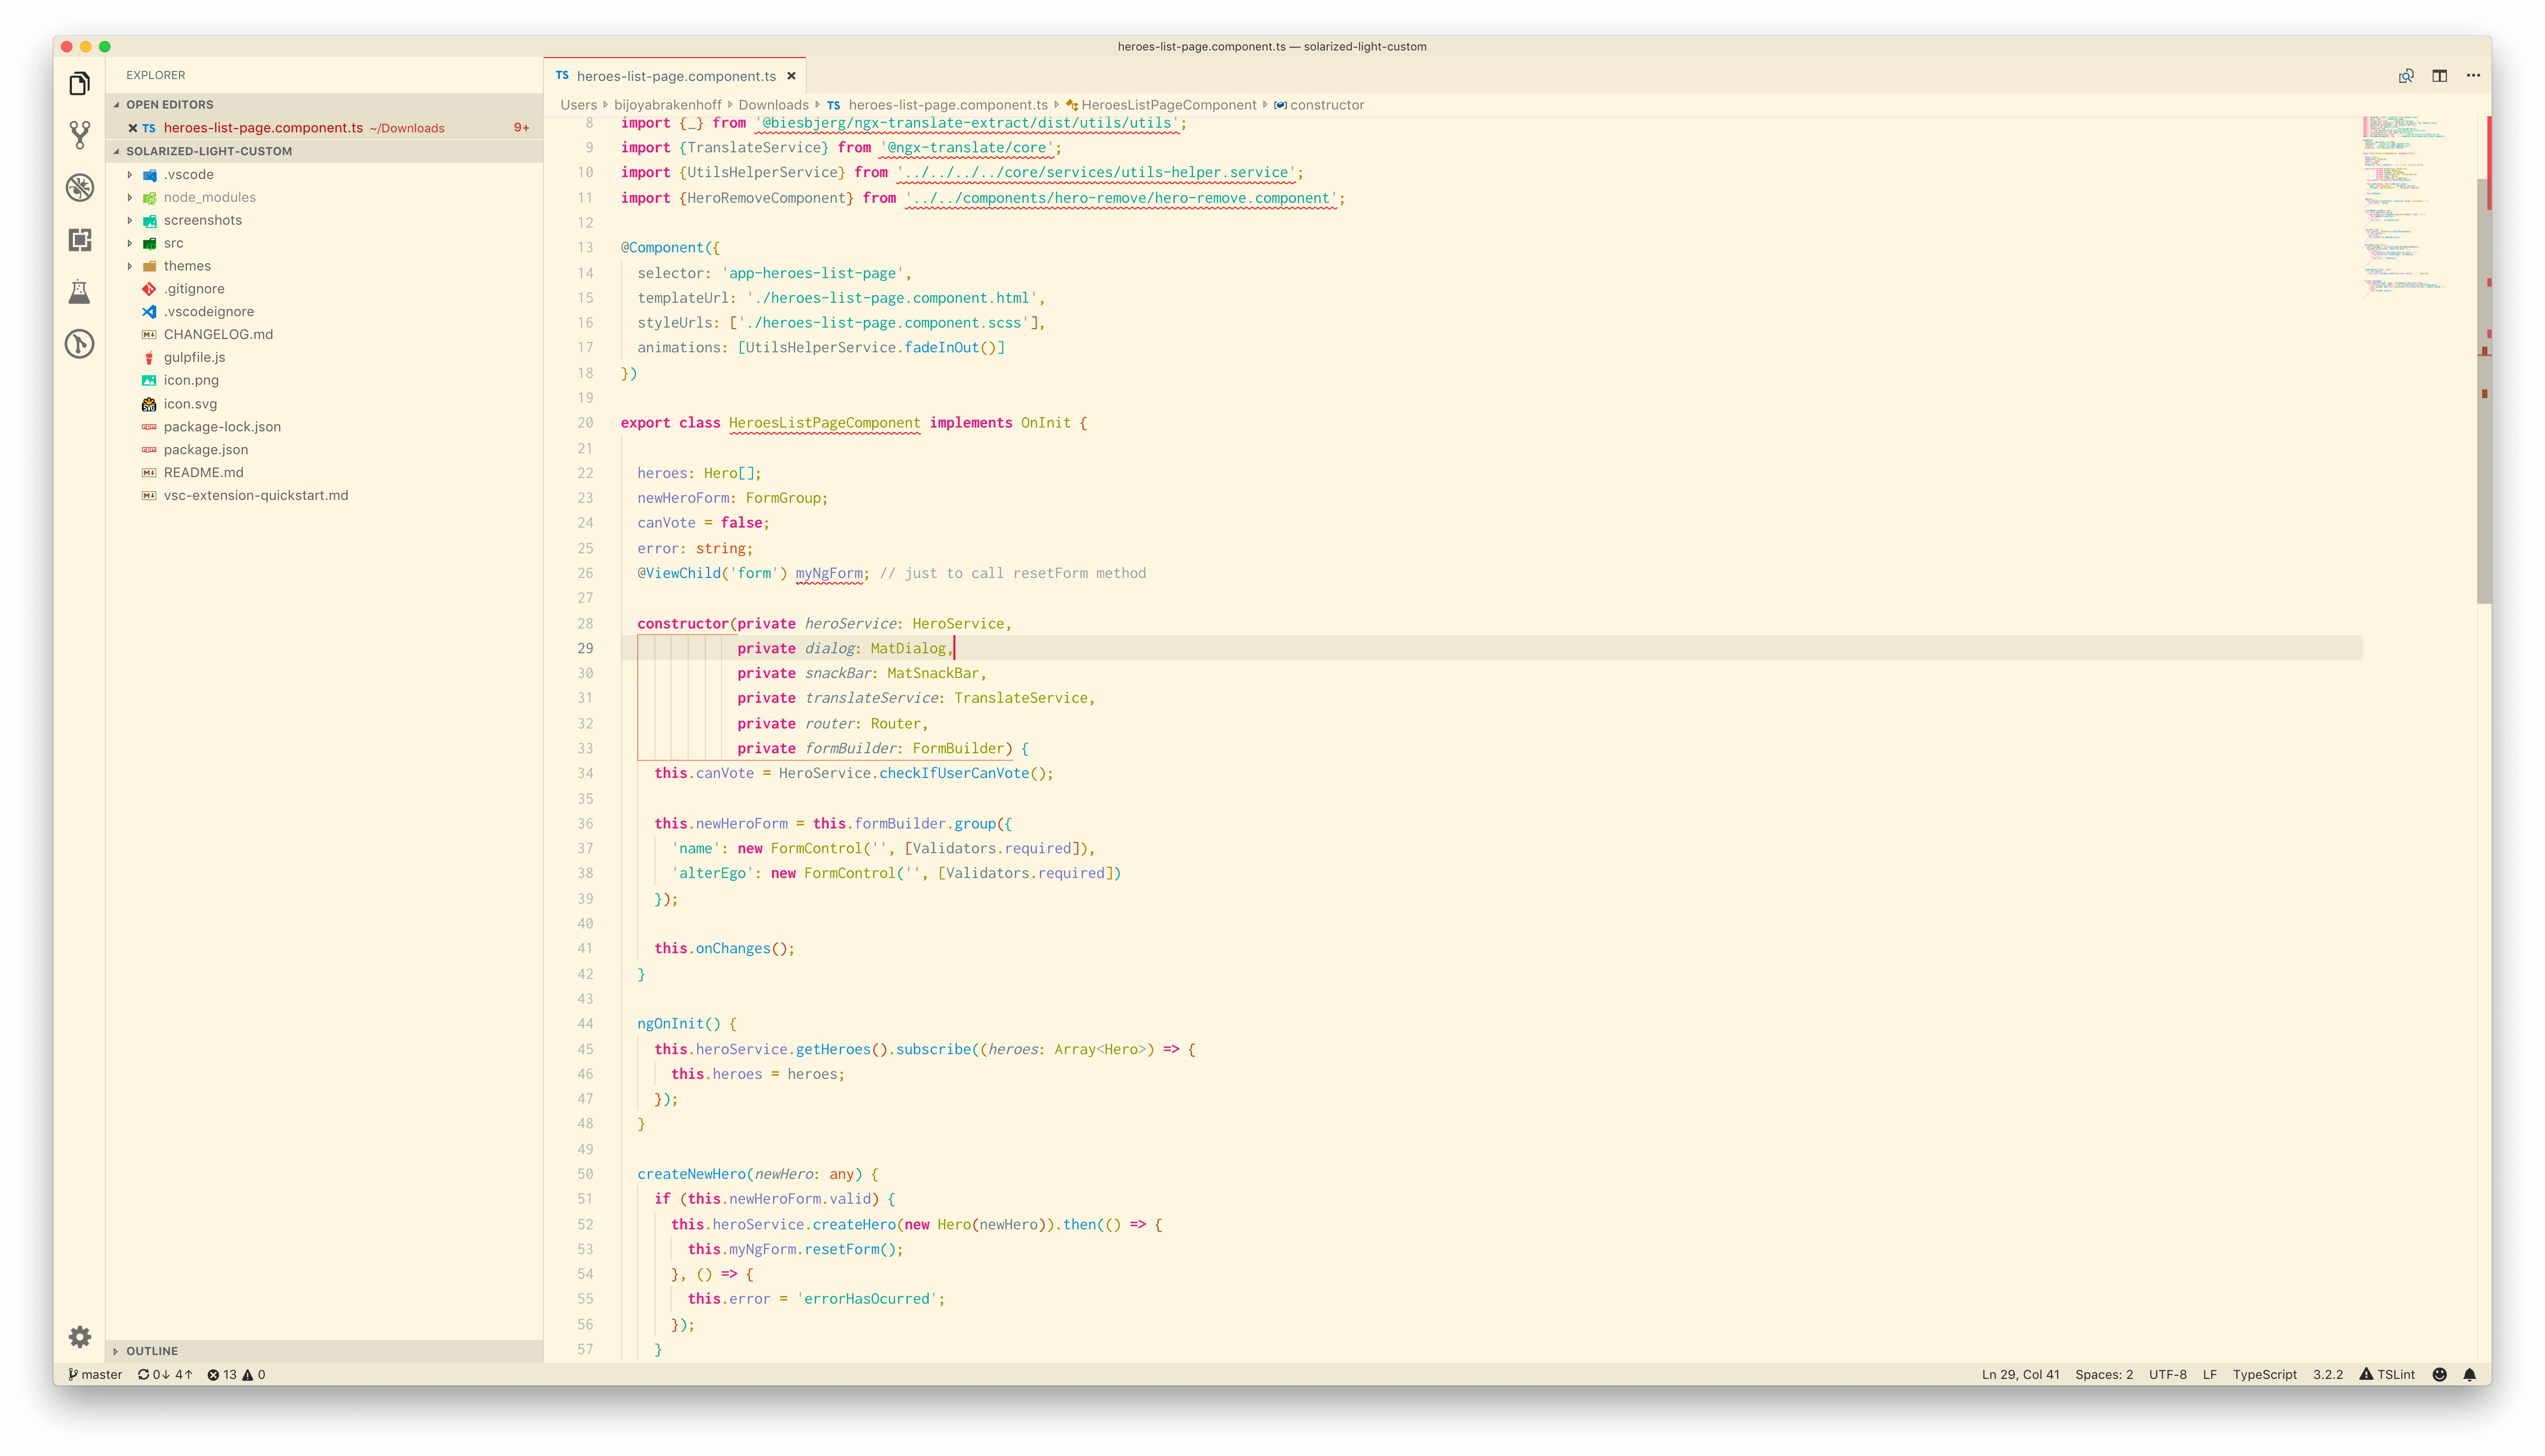Expand the src folder
2545x1456 pixels.
coord(173,243)
